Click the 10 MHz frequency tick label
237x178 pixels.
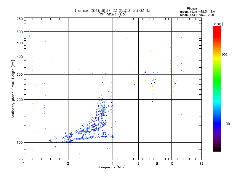171,163
